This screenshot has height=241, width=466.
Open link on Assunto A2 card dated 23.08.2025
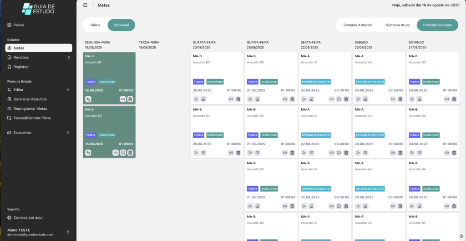tap(393, 207)
